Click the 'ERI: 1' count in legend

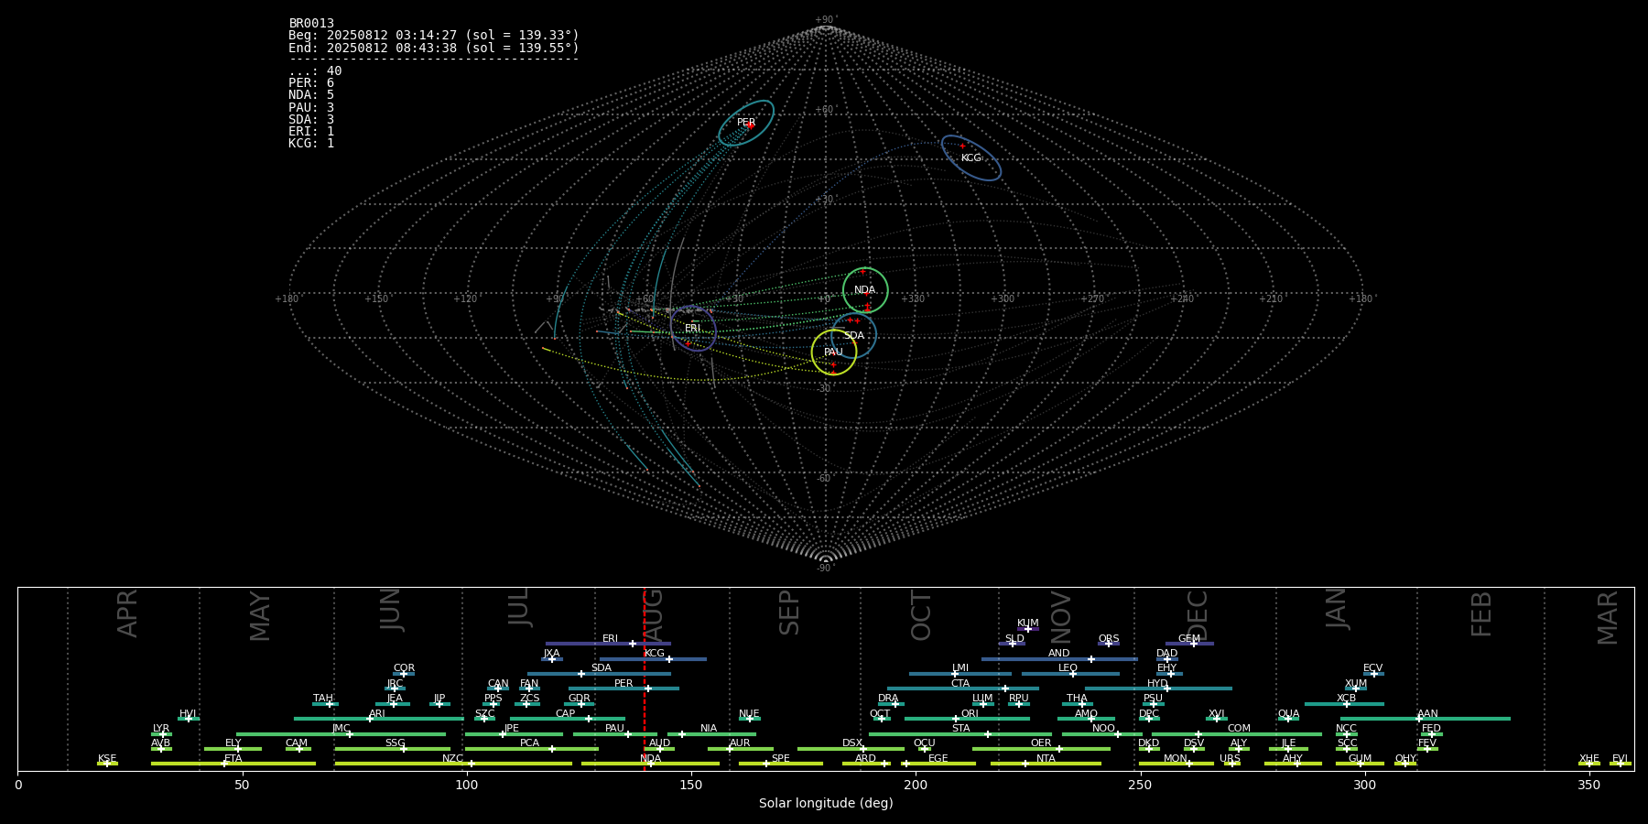pyautogui.click(x=311, y=132)
